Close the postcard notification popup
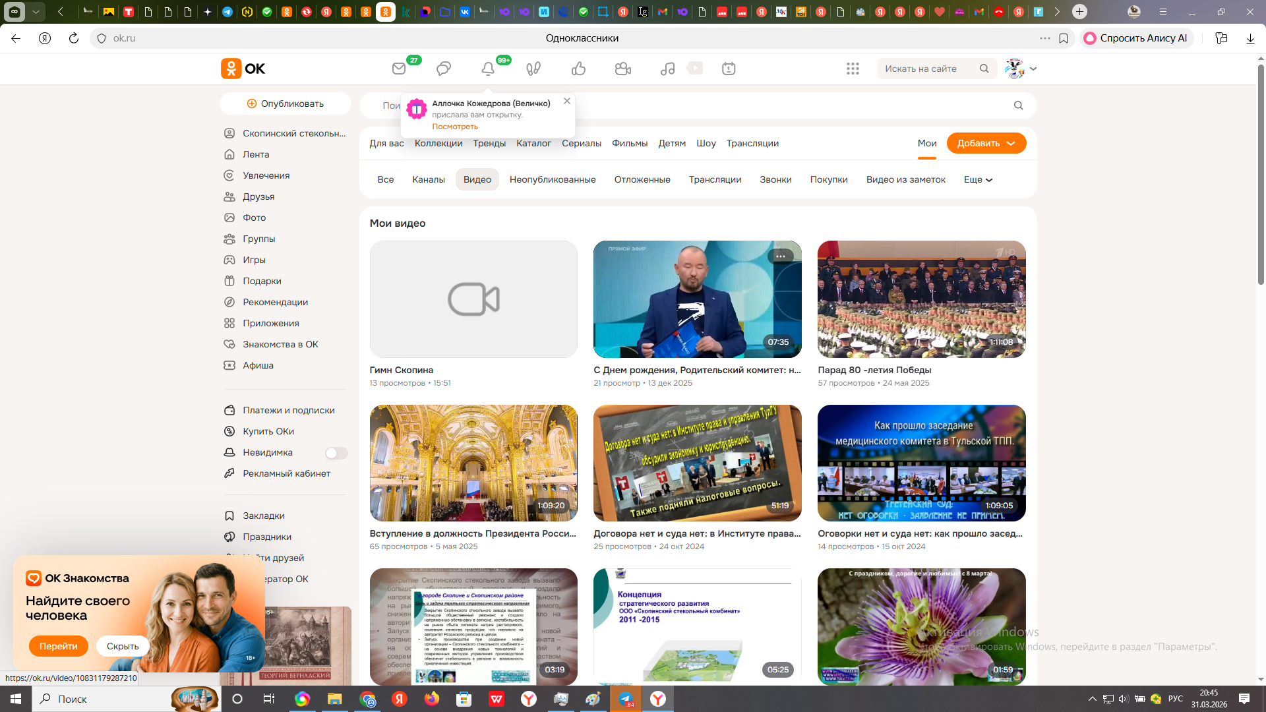Screen dimensions: 1266x712 567,101
